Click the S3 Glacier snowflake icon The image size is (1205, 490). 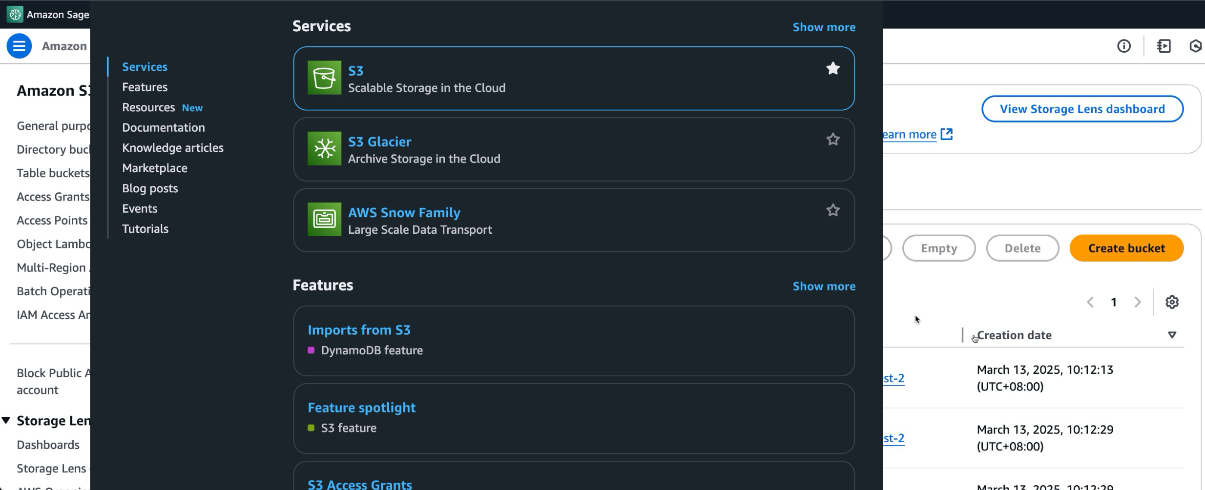tap(324, 148)
